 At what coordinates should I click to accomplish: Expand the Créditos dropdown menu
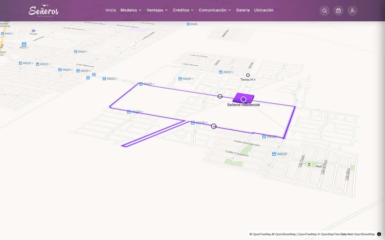(183, 10)
